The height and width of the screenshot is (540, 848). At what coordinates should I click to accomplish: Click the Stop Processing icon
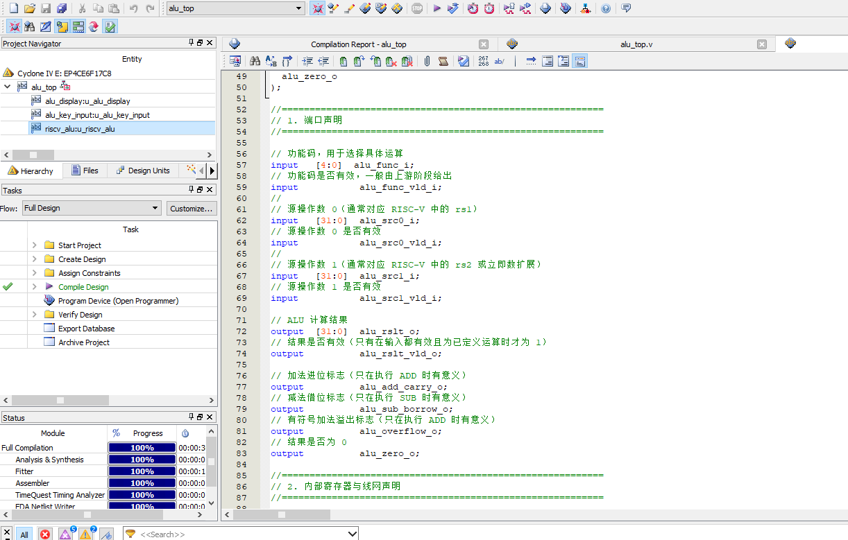point(416,8)
